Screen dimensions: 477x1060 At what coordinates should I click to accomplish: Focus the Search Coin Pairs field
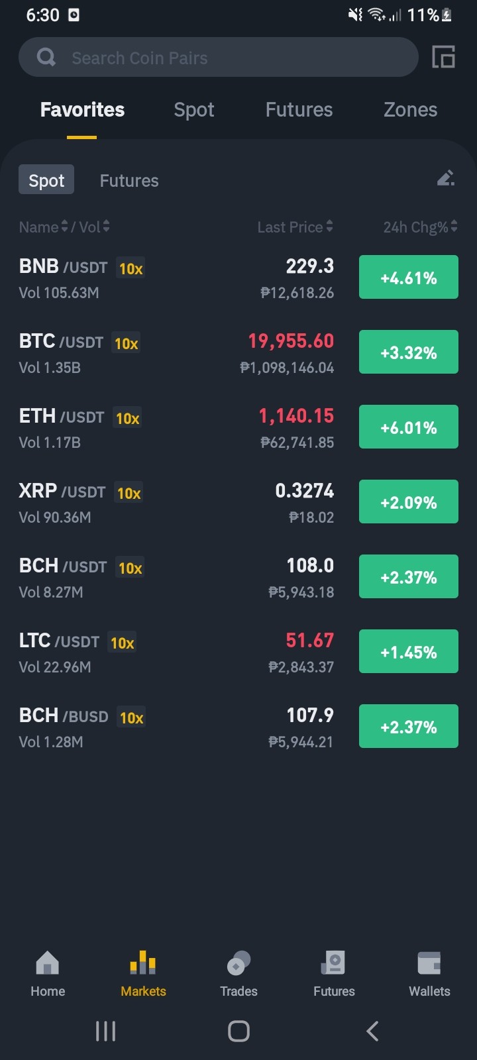[x=219, y=57]
